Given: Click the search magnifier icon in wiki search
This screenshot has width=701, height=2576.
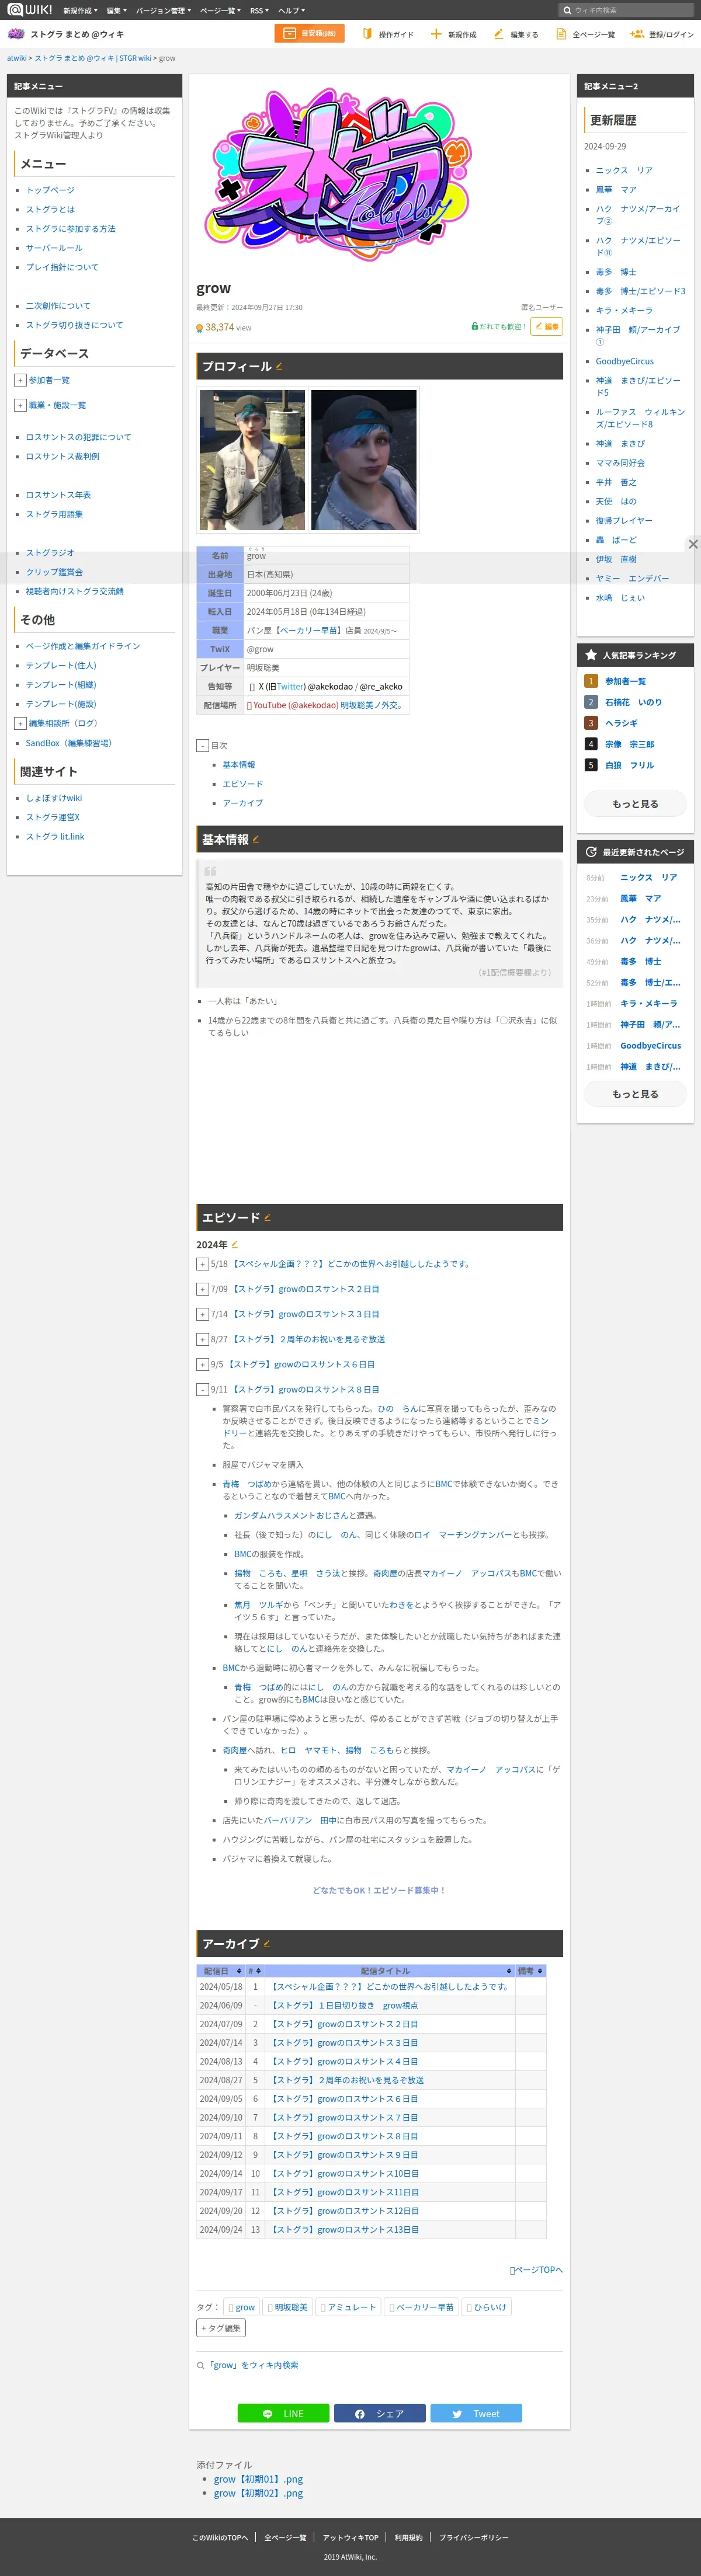Looking at the screenshot, I should pyautogui.click(x=567, y=10).
